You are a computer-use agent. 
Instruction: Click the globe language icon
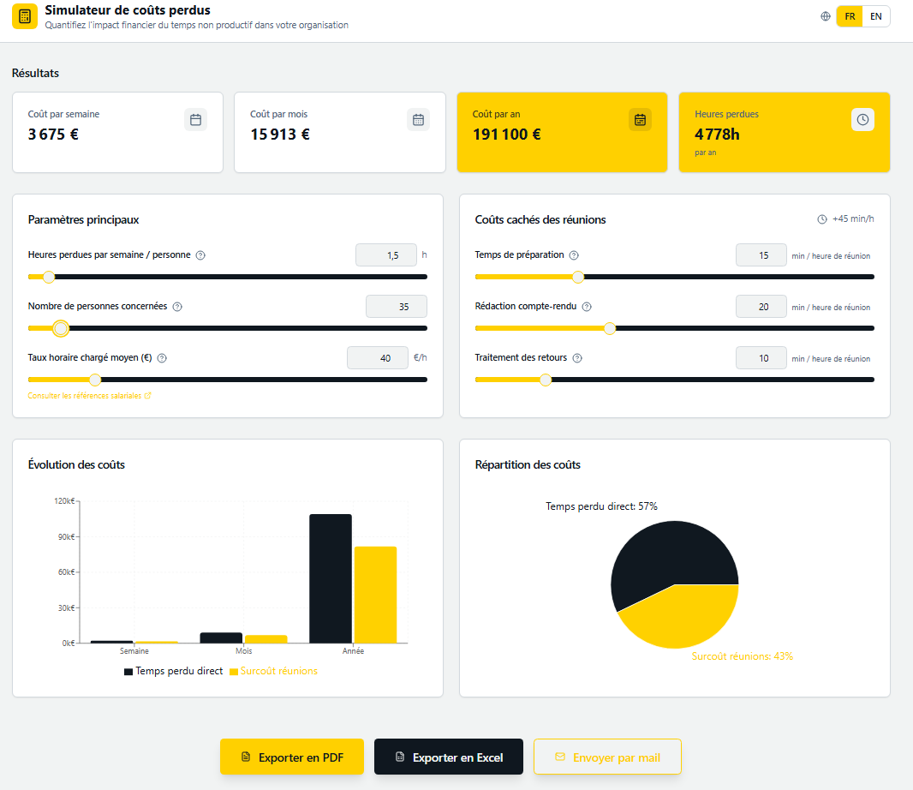[825, 16]
